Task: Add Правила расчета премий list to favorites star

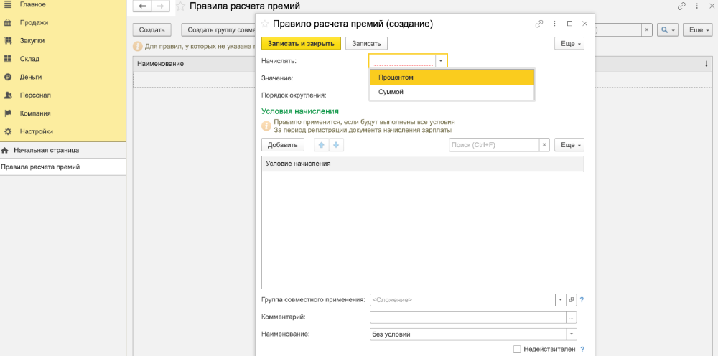Action: pos(181,6)
